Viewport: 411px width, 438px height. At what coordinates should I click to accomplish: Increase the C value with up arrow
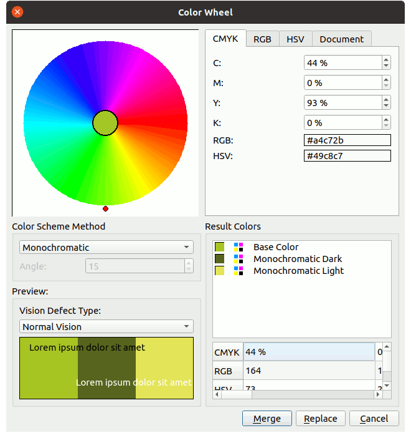pos(386,60)
